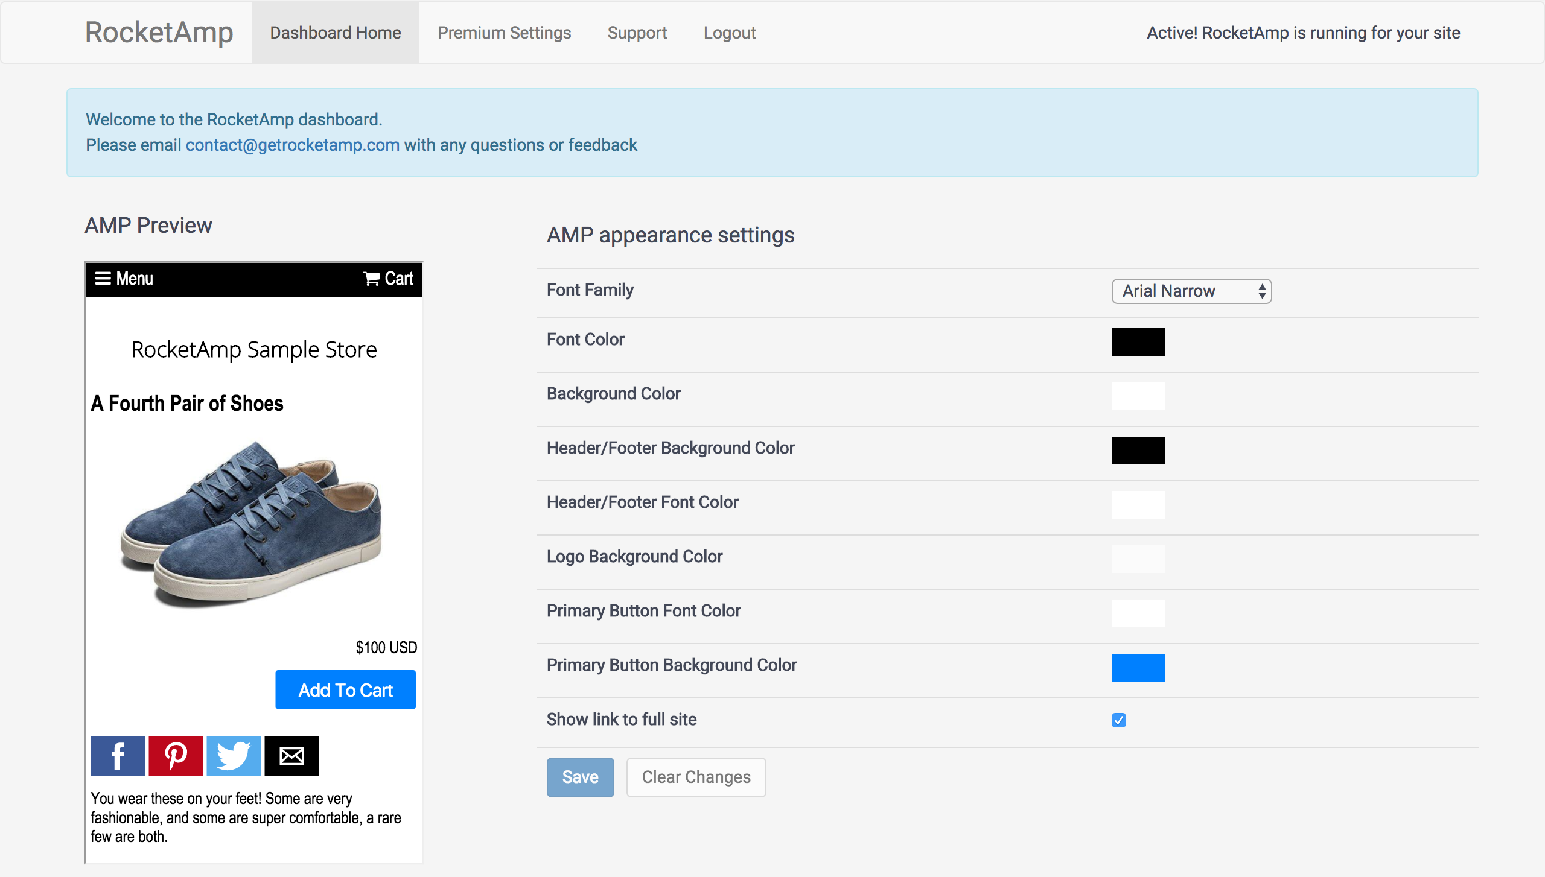Open Header/Footer Background Color swatch

pos(1138,451)
